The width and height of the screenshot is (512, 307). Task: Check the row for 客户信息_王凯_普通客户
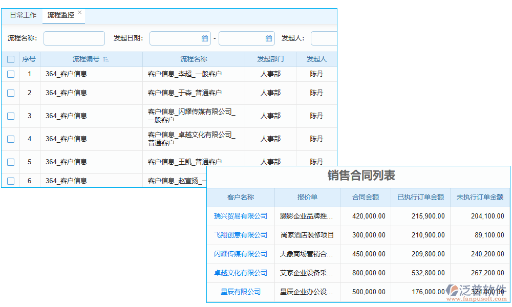[x=10, y=161]
